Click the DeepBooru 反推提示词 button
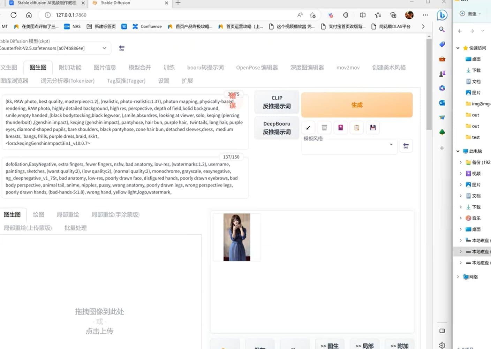Image resolution: width=491 pixels, height=349 pixels. (x=277, y=128)
